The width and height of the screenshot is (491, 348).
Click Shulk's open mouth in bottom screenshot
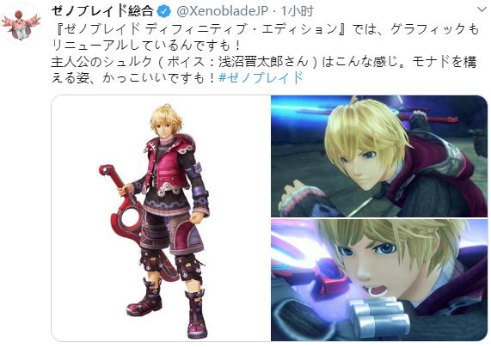coord(375,290)
